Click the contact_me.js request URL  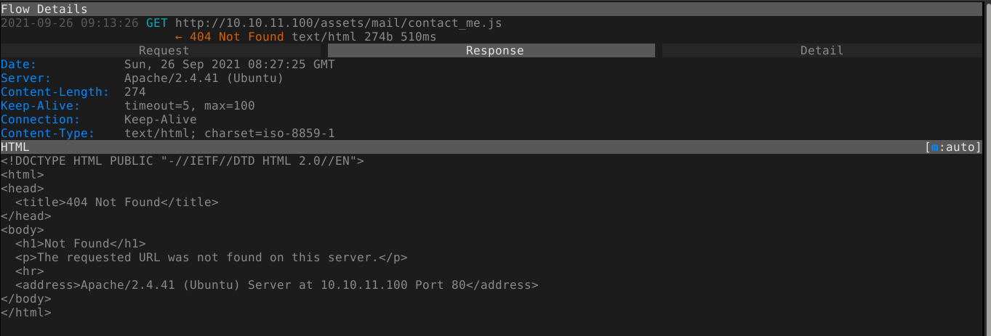click(338, 23)
